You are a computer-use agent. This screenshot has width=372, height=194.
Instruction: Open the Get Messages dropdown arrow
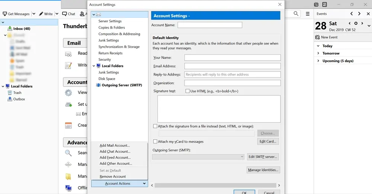(x=34, y=14)
